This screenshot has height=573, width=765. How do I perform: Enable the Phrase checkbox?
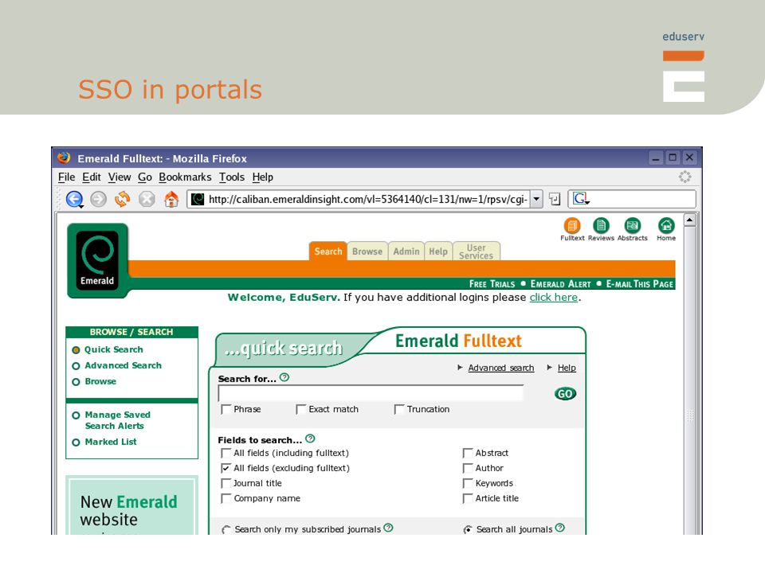[x=226, y=409]
